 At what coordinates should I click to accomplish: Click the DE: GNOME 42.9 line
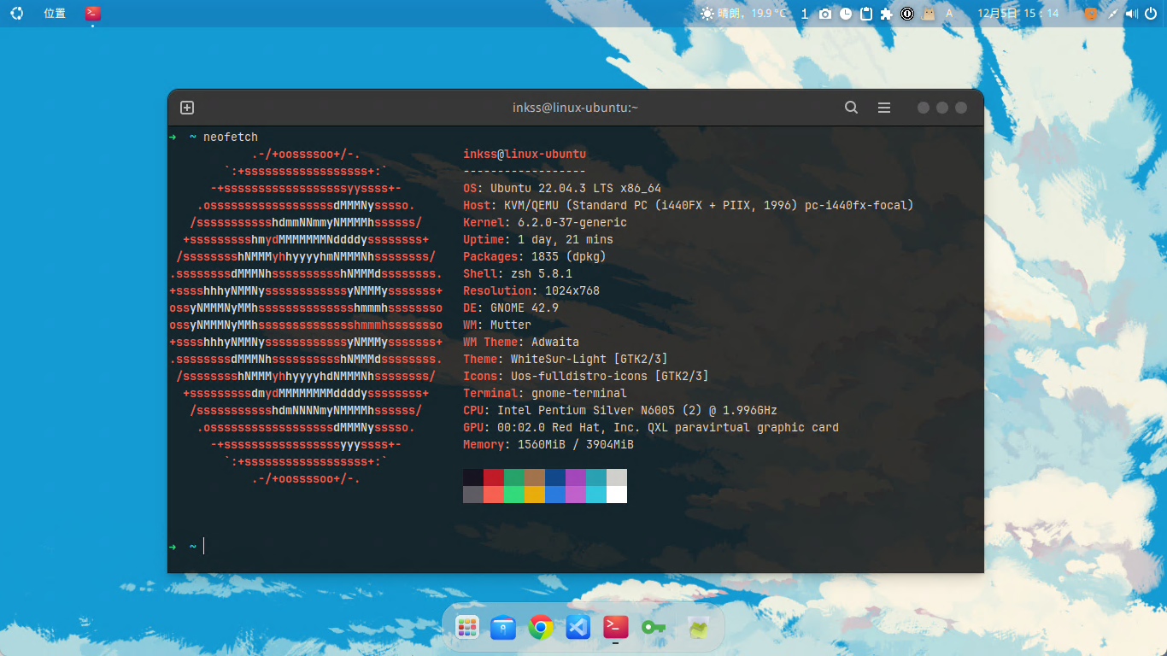(x=511, y=307)
